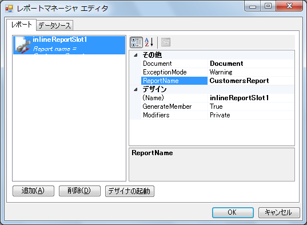307x225 pixels.
Task: Click the ReportName description pane title
Action: (152, 153)
